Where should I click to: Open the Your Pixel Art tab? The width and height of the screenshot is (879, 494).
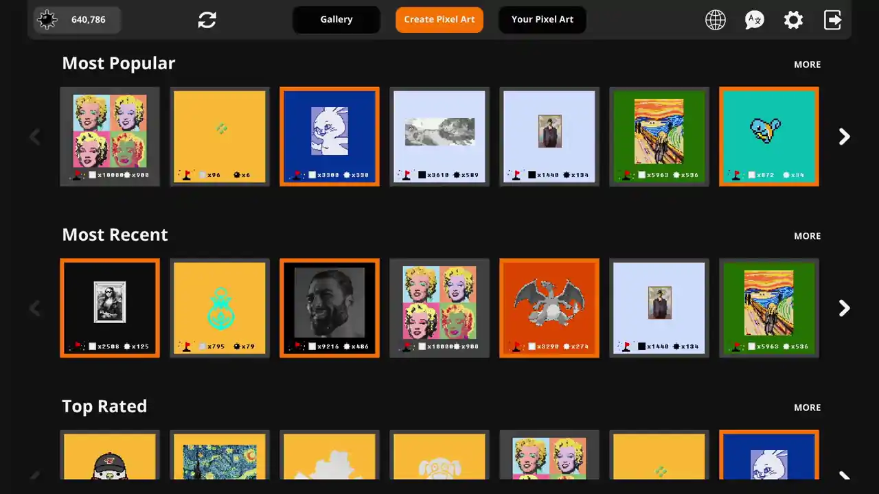pos(543,20)
